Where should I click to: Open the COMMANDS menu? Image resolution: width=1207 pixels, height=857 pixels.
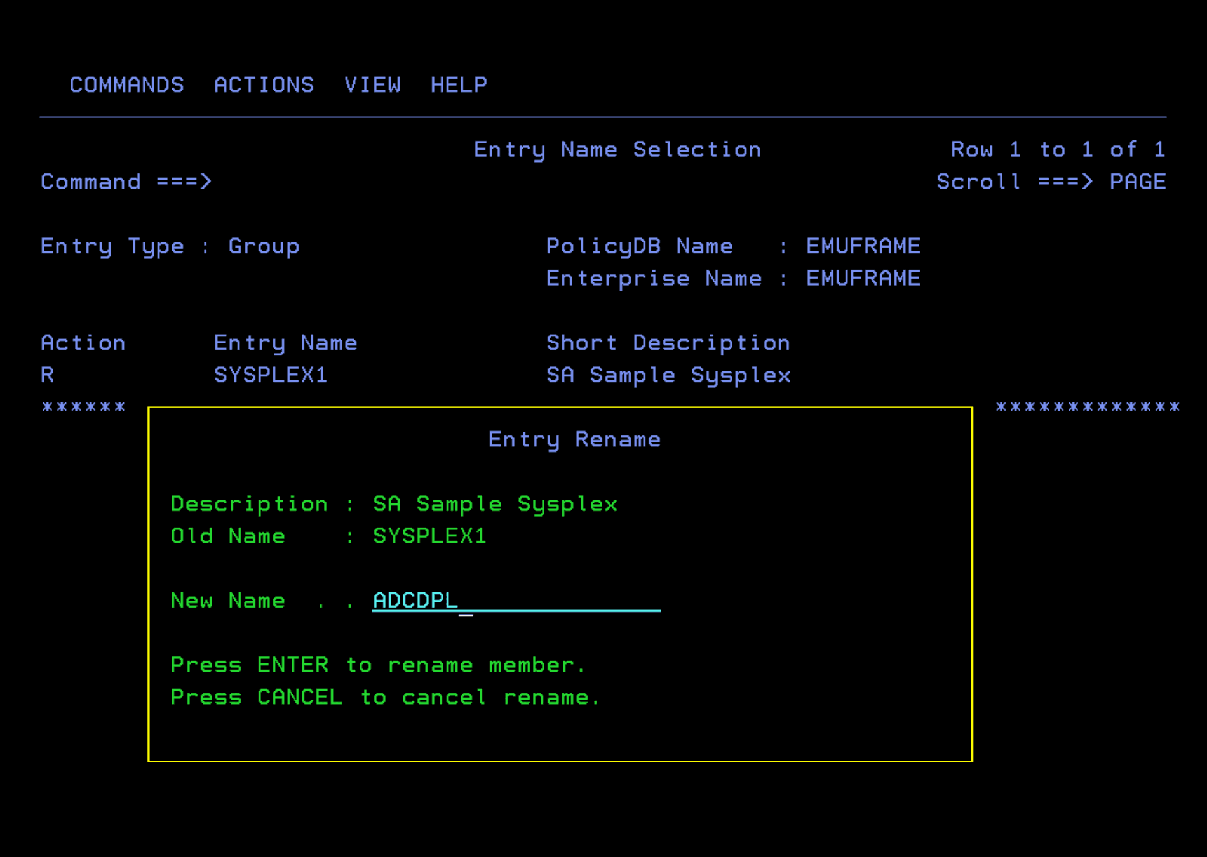click(126, 84)
